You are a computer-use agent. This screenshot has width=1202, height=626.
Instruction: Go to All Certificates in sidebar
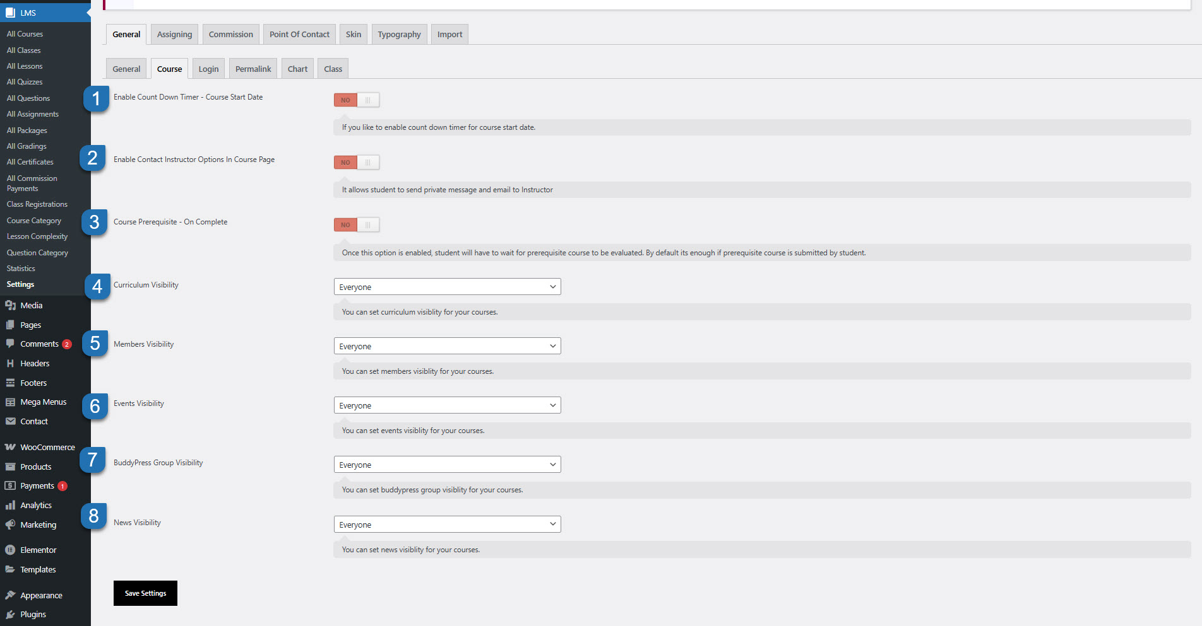[30, 162]
